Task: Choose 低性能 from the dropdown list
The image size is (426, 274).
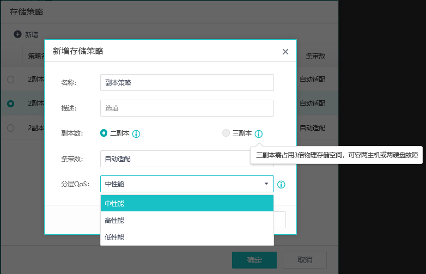Action: (x=187, y=237)
